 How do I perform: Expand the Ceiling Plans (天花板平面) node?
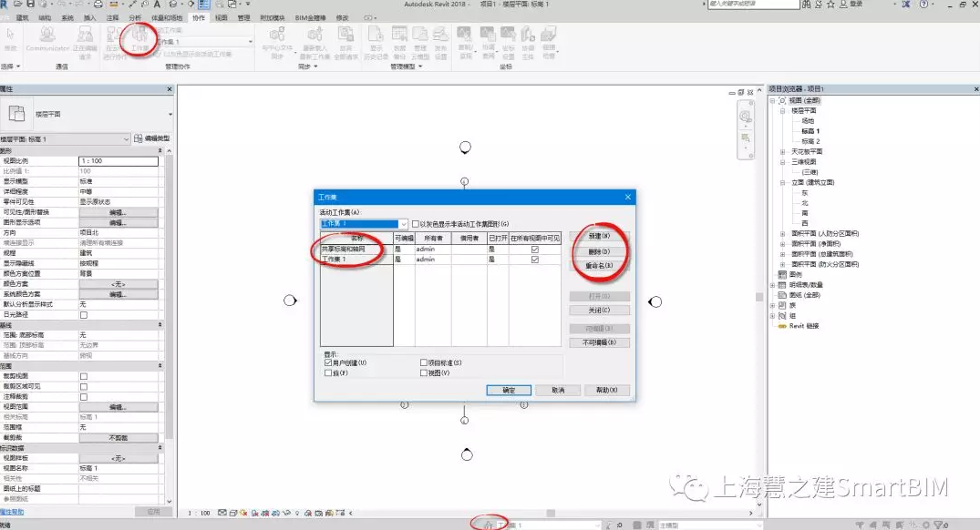coord(782,152)
